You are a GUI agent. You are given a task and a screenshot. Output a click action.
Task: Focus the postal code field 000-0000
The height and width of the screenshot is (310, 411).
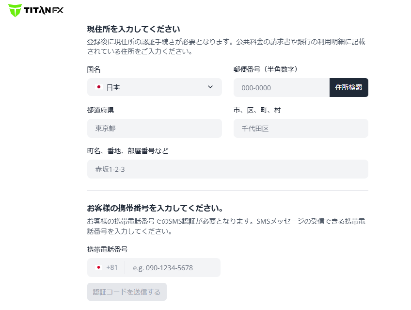point(281,88)
